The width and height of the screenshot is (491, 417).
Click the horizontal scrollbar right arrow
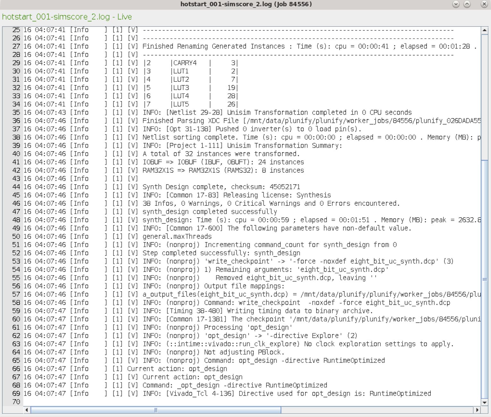[477, 410]
